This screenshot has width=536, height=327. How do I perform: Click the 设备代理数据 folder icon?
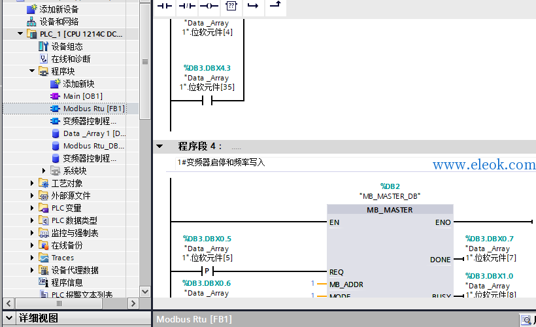tap(43, 270)
